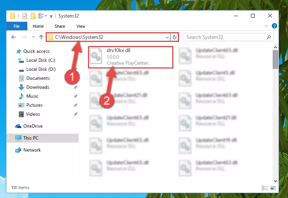This screenshot has width=288, height=198.
Task: Open the File menu
Action: [17, 26]
